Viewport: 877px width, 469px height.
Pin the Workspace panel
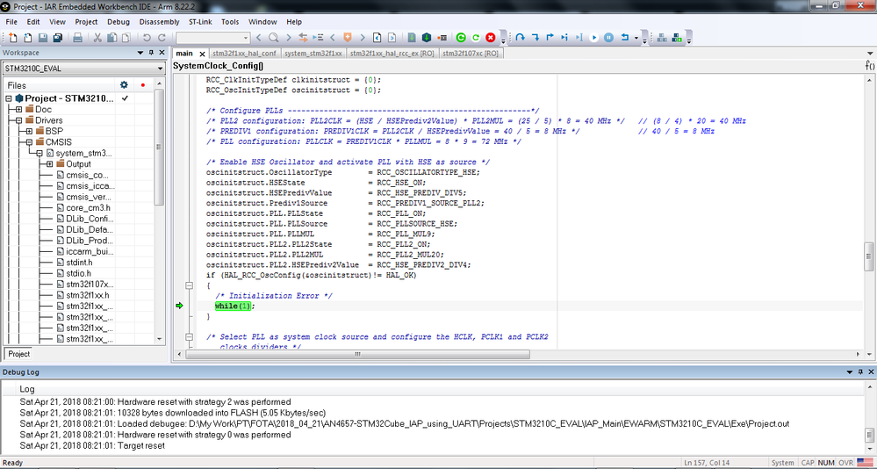151,53
